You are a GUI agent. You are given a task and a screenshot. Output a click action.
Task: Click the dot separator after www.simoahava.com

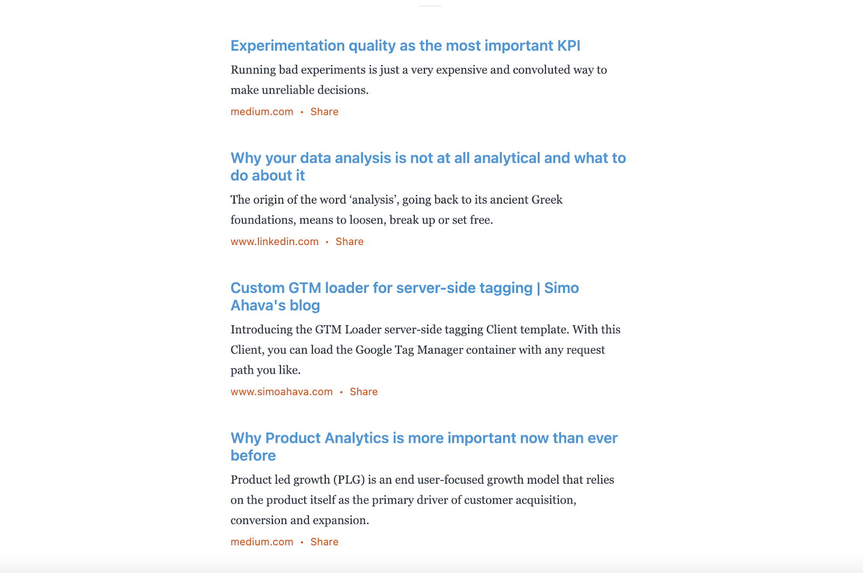(x=341, y=392)
